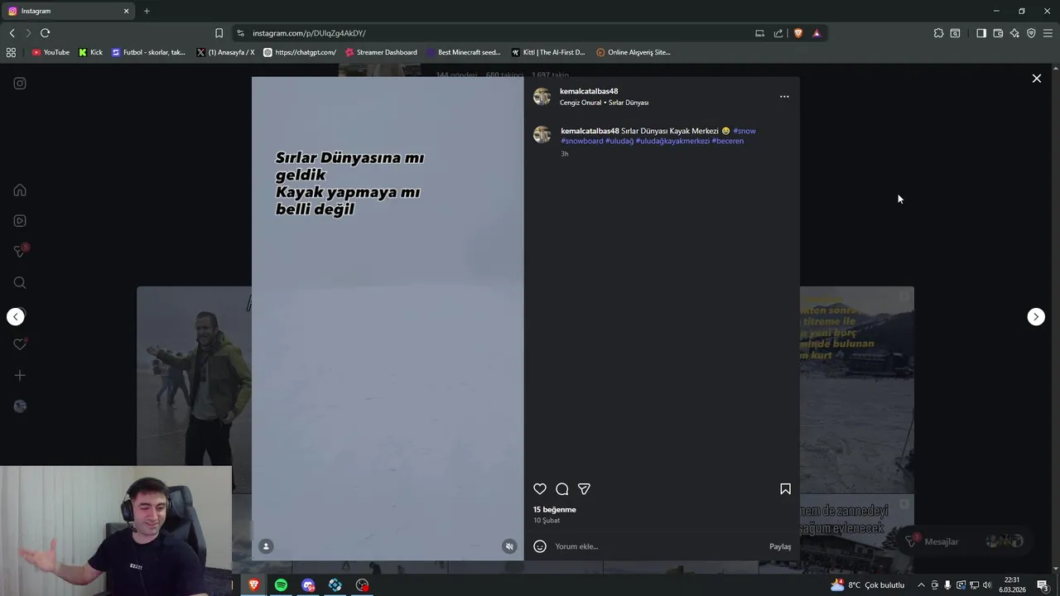The width and height of the screenshot is (1060, 596).
Task: Open the Streamer Dashboard bookmark
Action: (381, 52)
